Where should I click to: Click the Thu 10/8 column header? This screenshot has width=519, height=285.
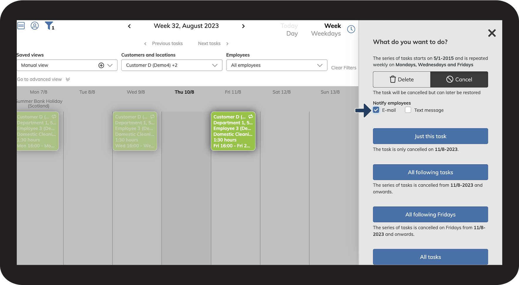click(184, 92)
